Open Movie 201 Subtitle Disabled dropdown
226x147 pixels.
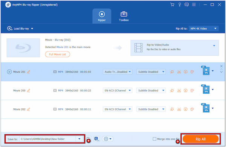pyautogui.click(x=151, y=72)
